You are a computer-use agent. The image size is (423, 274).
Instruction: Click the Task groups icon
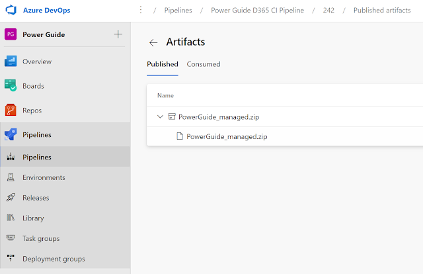pyautogui.click(x=11, y=238)
